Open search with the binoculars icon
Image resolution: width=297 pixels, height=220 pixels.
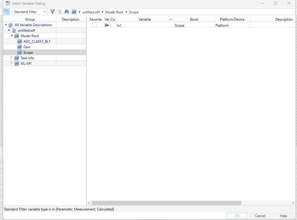tap(67, 12)
